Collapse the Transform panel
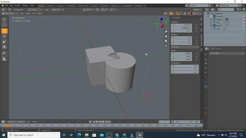 pyautogui.click(x=171, y=18)
